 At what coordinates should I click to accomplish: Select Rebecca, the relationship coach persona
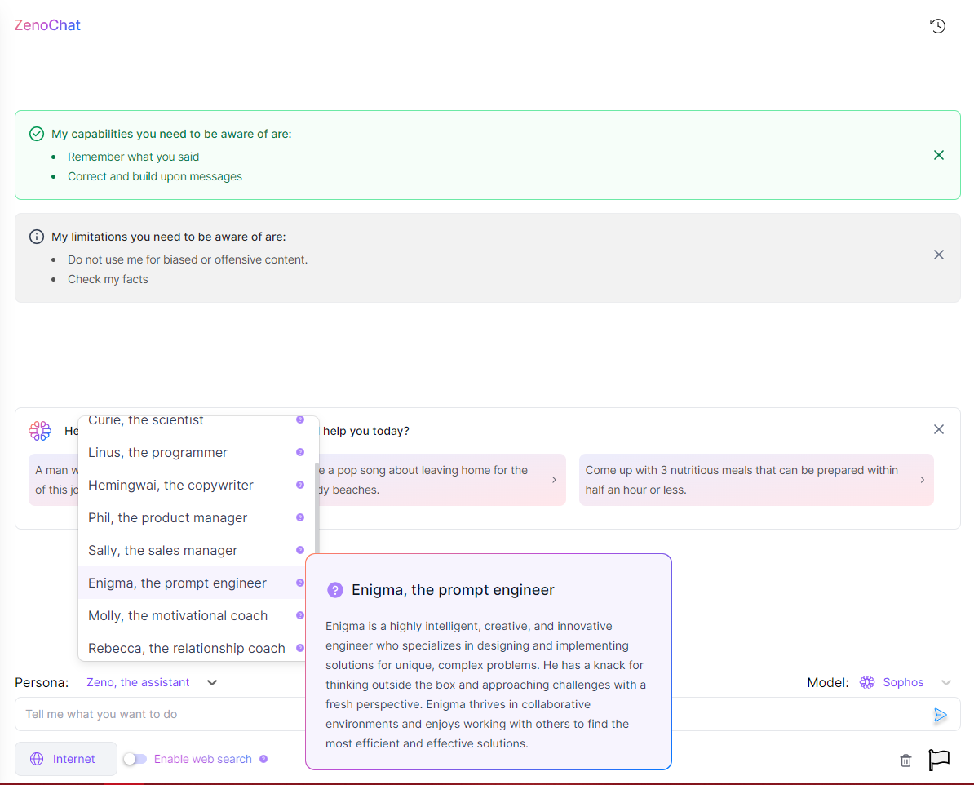point(192,648)
